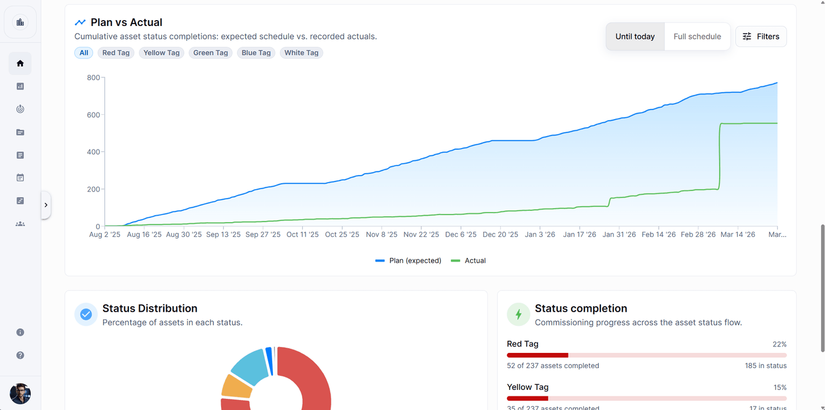Click the Status completion heading
825x410 pixels.
pyautogui.click(x=581, y=309)
